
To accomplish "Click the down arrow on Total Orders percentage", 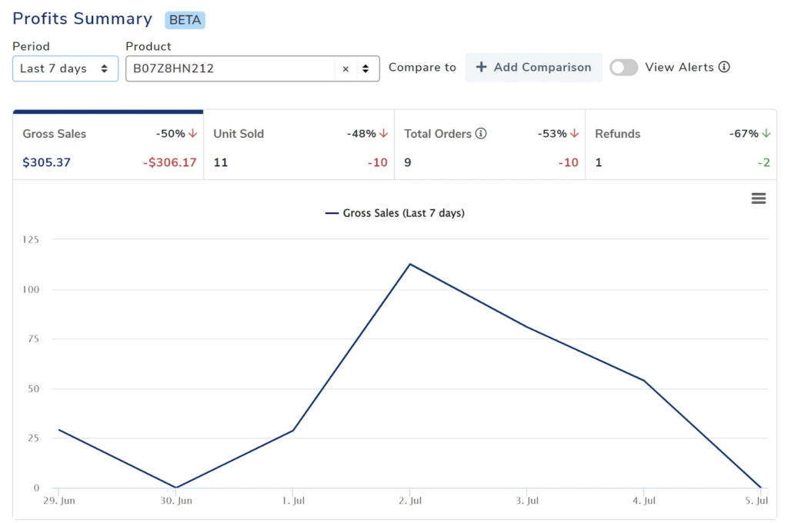I will [x=574, y=133].
